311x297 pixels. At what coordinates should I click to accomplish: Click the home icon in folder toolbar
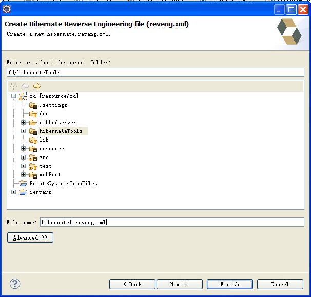(13, 86)
